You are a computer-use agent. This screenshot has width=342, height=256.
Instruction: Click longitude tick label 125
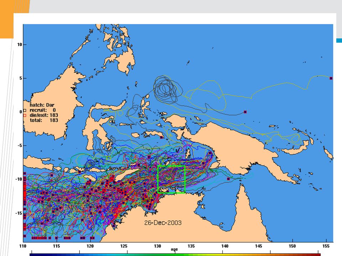tap(124, 246)
